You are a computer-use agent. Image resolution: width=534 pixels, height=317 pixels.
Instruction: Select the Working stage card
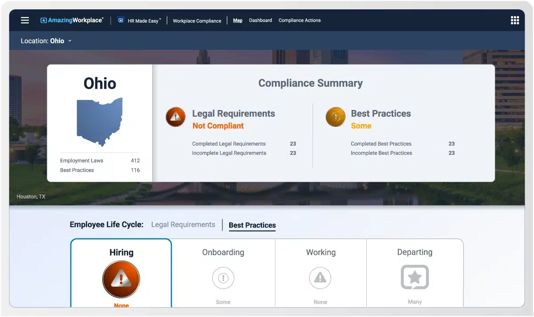(x=321, y=273)
